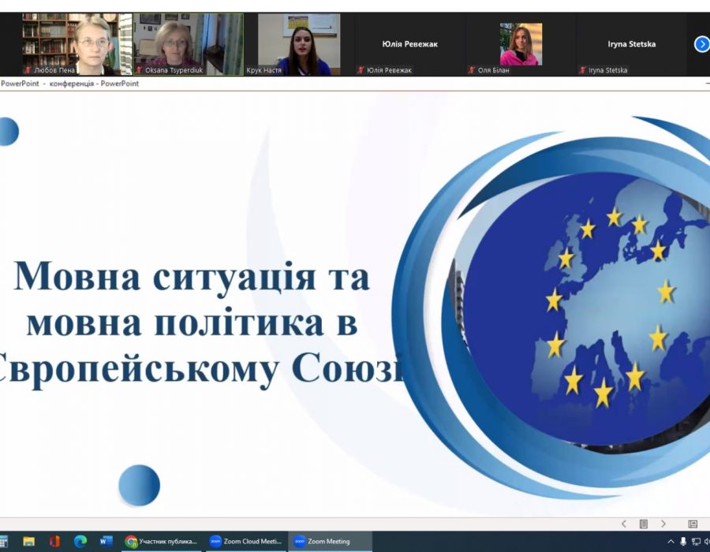The height and width of the screenshot is (552, 710).
Task: Select the Юлія Ревежак participant tile
Action: pos(409,44)
